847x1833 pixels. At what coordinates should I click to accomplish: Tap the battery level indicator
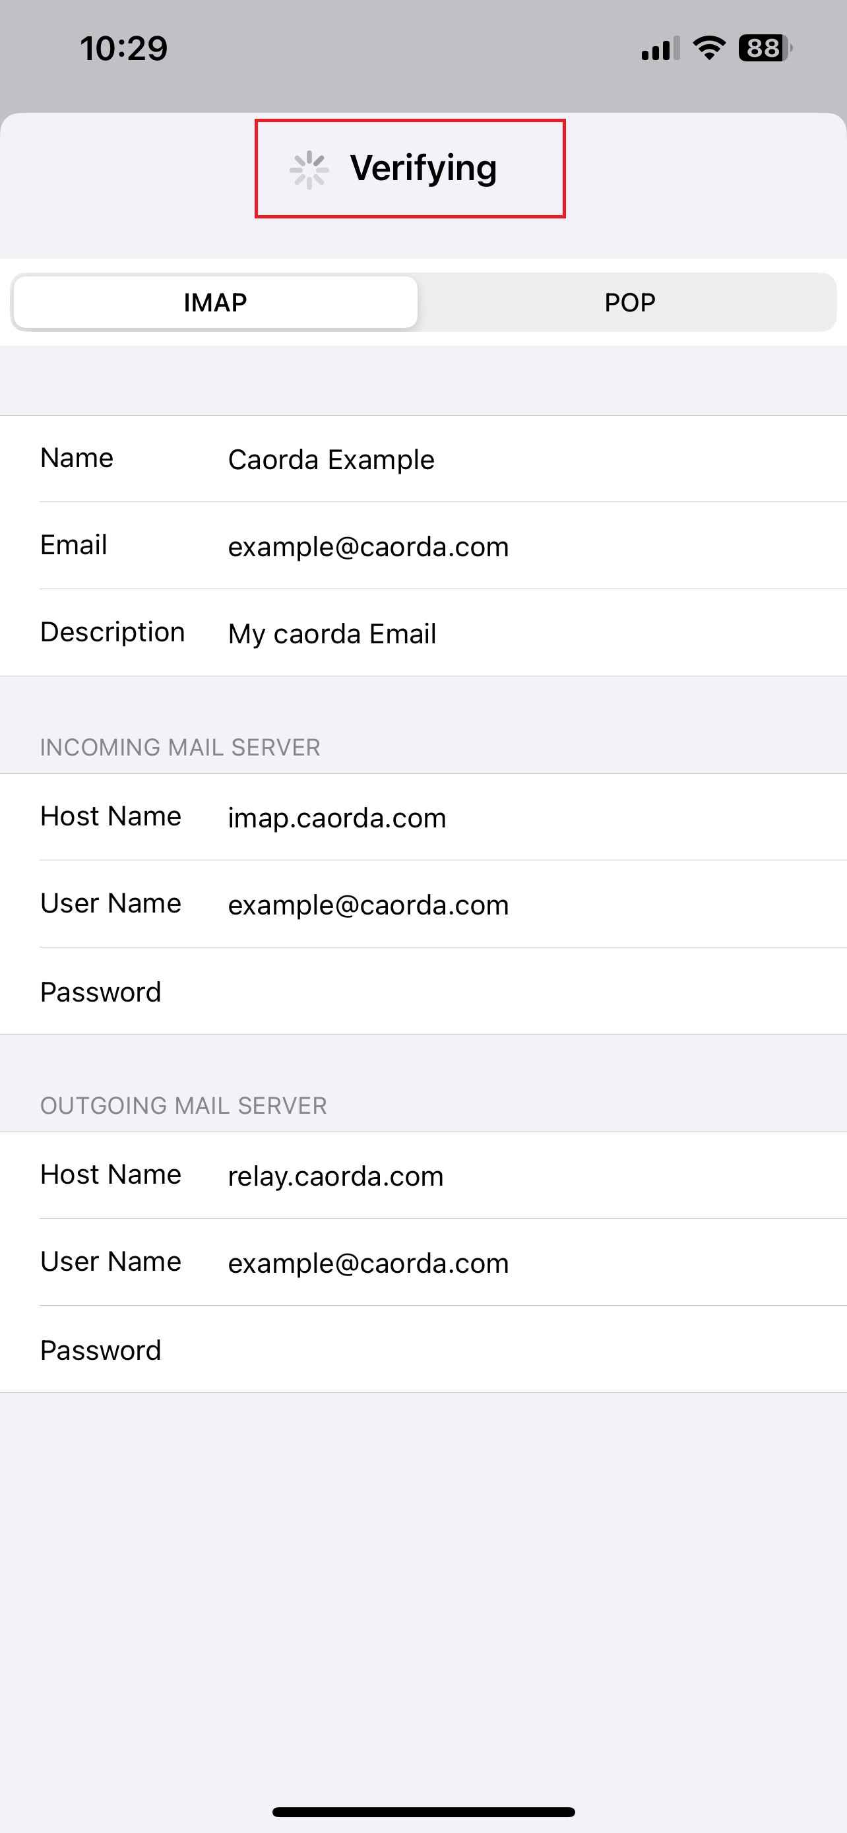pos(765,48)
